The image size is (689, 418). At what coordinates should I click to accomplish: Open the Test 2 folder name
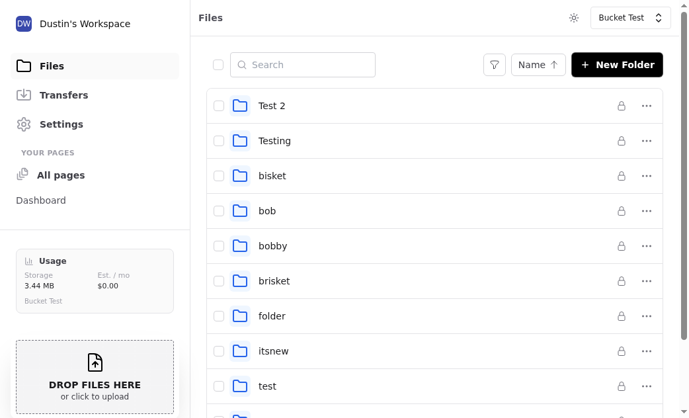click(x=272, y=106)
